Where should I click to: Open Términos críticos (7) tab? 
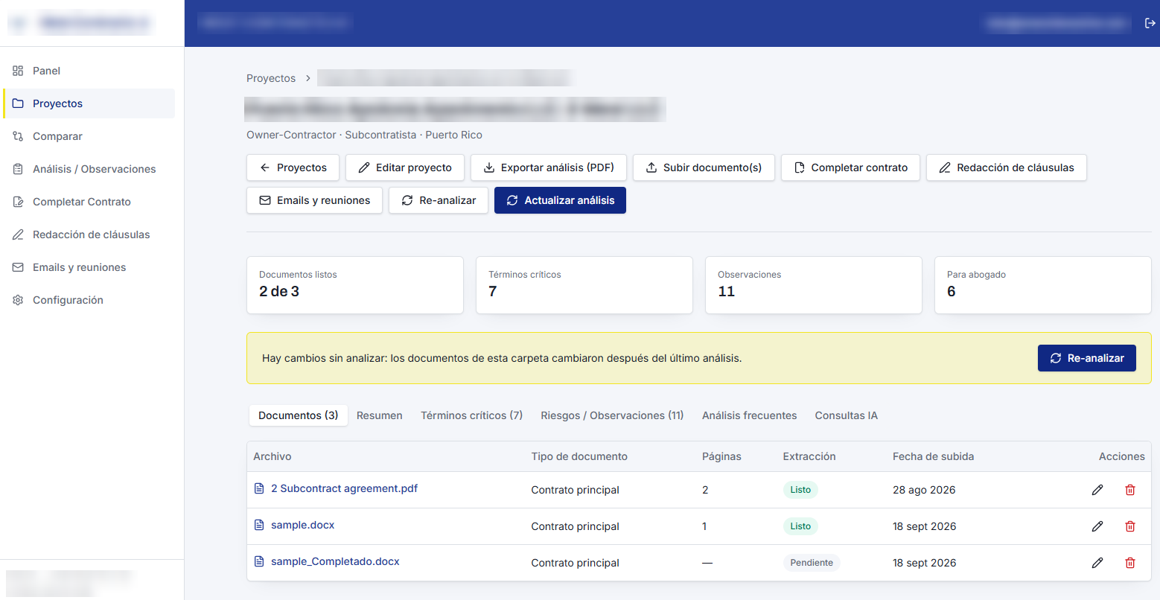[x=472, y=415]
